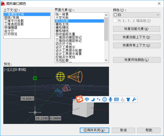Click 恢复所有上下文(O) button
Screen dimensions: 164x136
[137, 45]
